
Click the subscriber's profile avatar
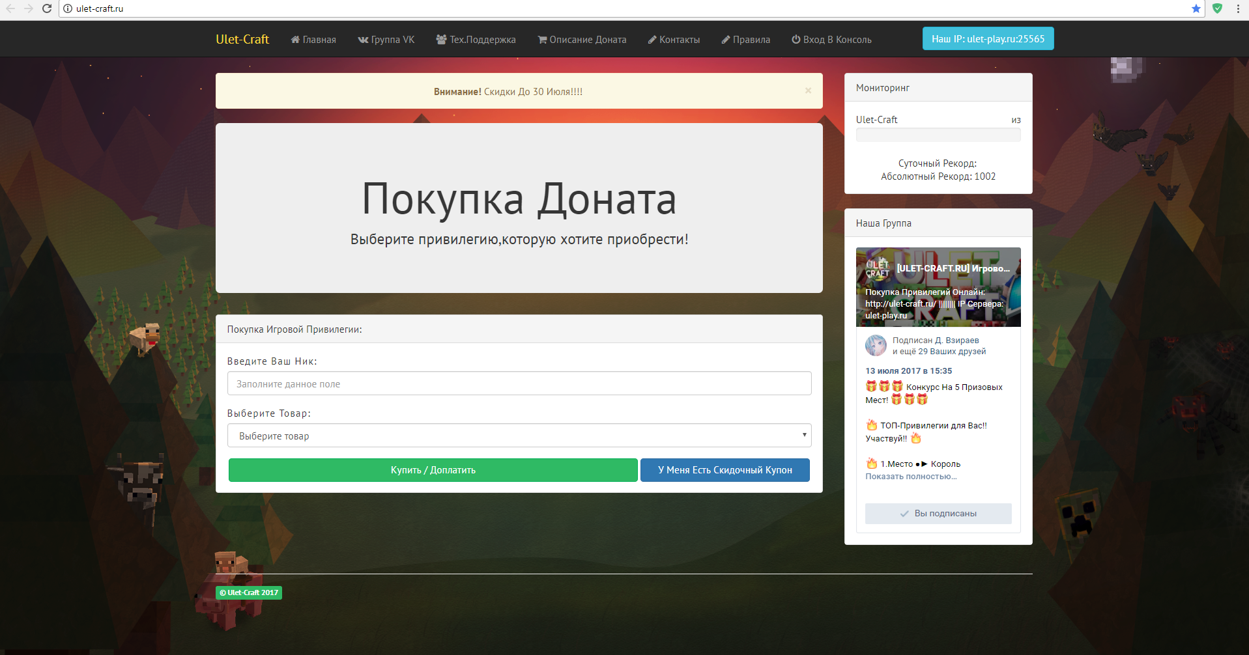[876, 346]
